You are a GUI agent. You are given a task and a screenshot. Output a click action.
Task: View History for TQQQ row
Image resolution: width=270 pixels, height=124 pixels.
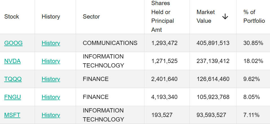pos(51,79)
